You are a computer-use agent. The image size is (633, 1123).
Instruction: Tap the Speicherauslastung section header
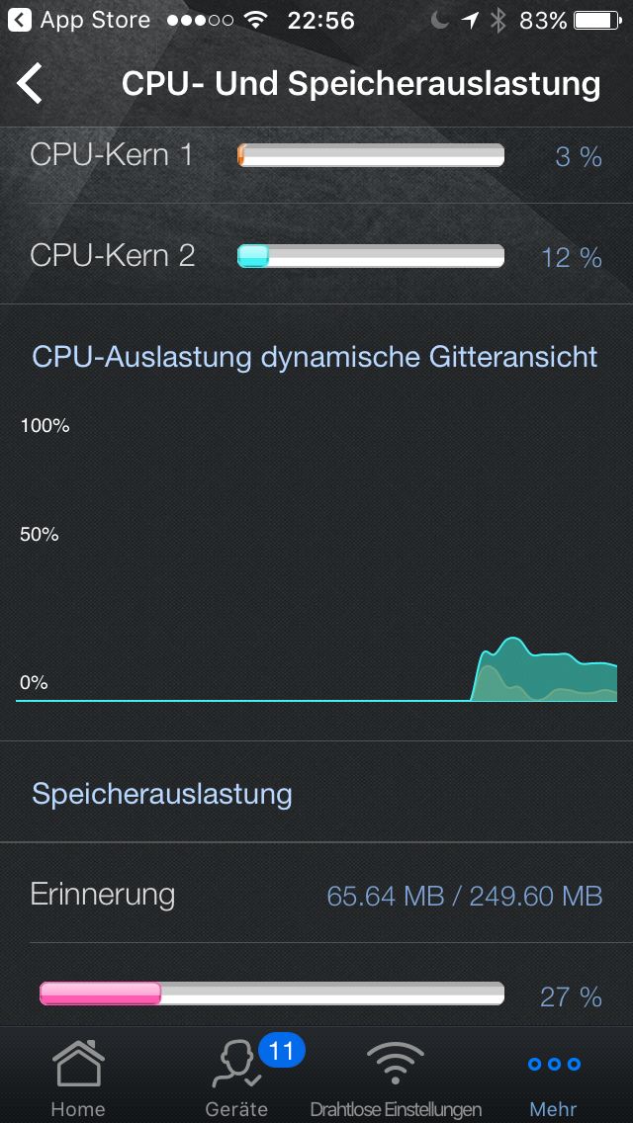(162, 793)
